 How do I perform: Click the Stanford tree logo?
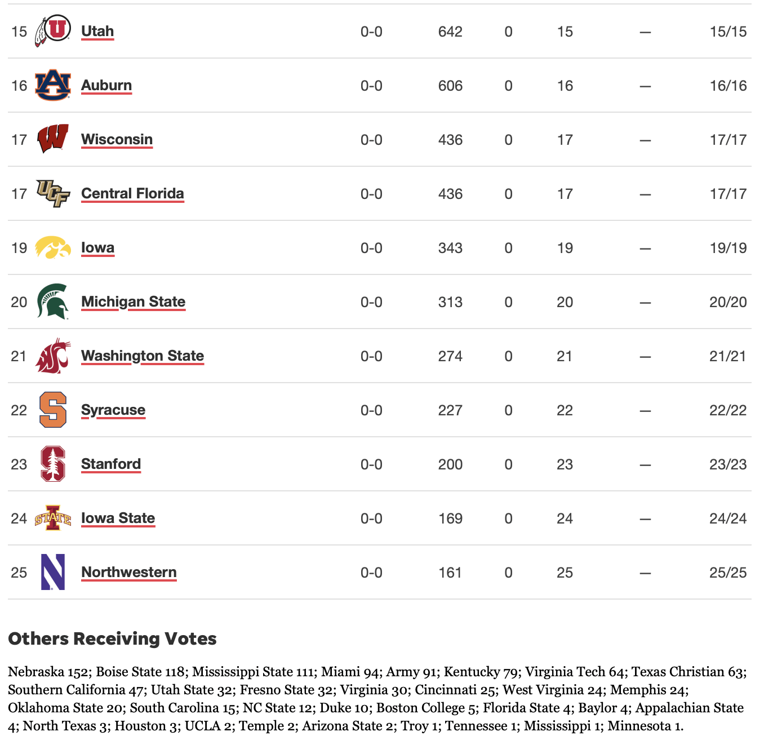pos(54,464)
